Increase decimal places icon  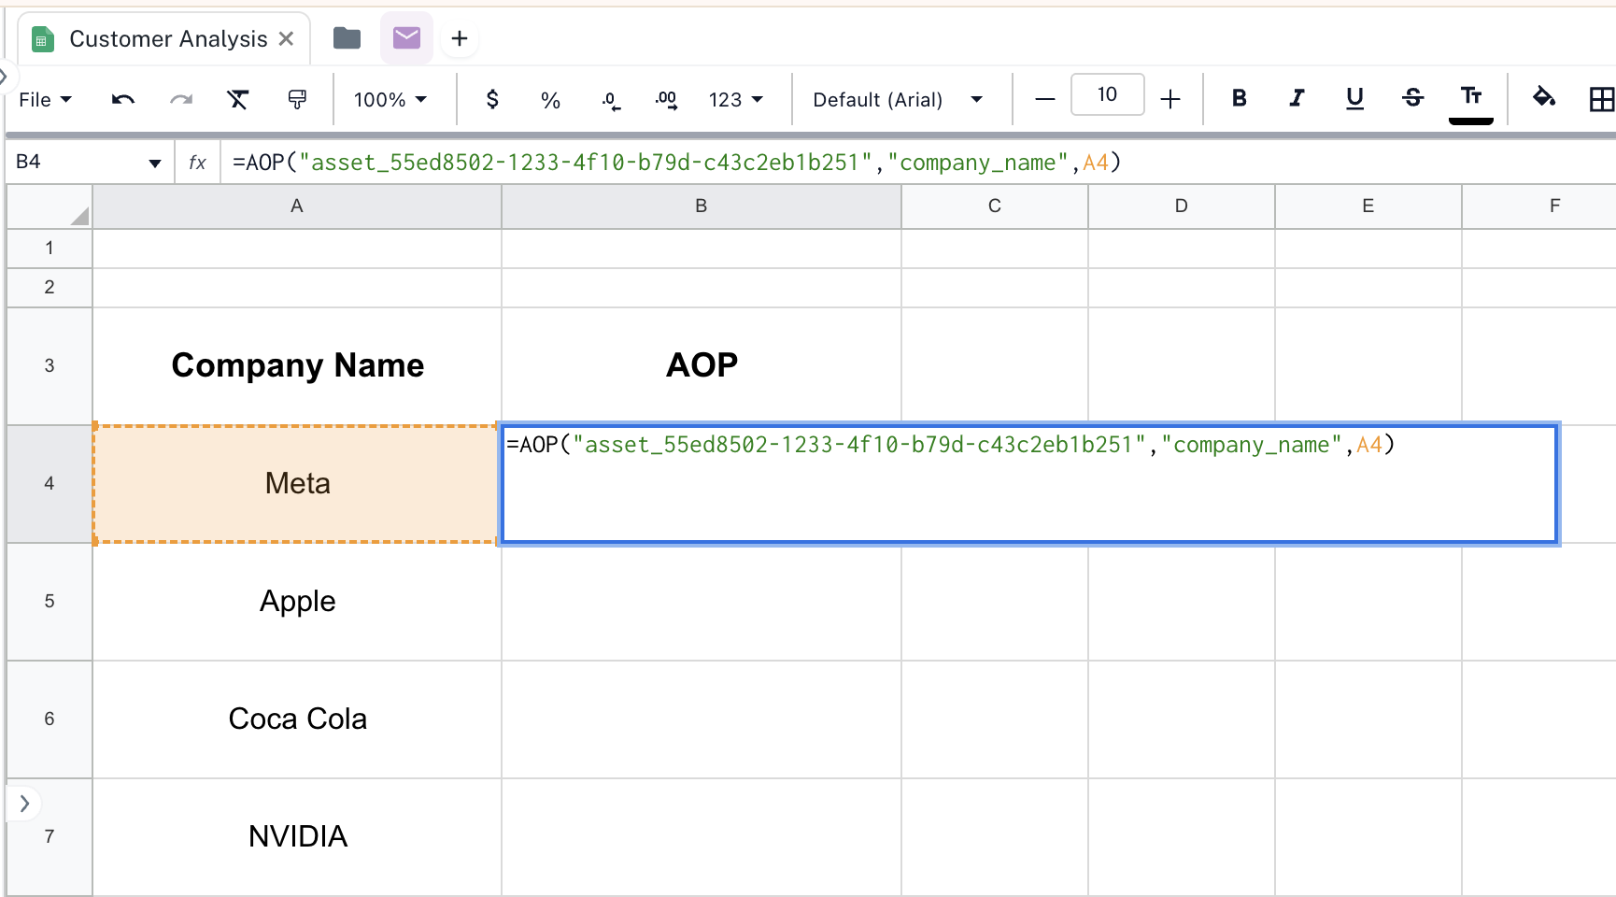pyautogui.click(x=666, y=100)
